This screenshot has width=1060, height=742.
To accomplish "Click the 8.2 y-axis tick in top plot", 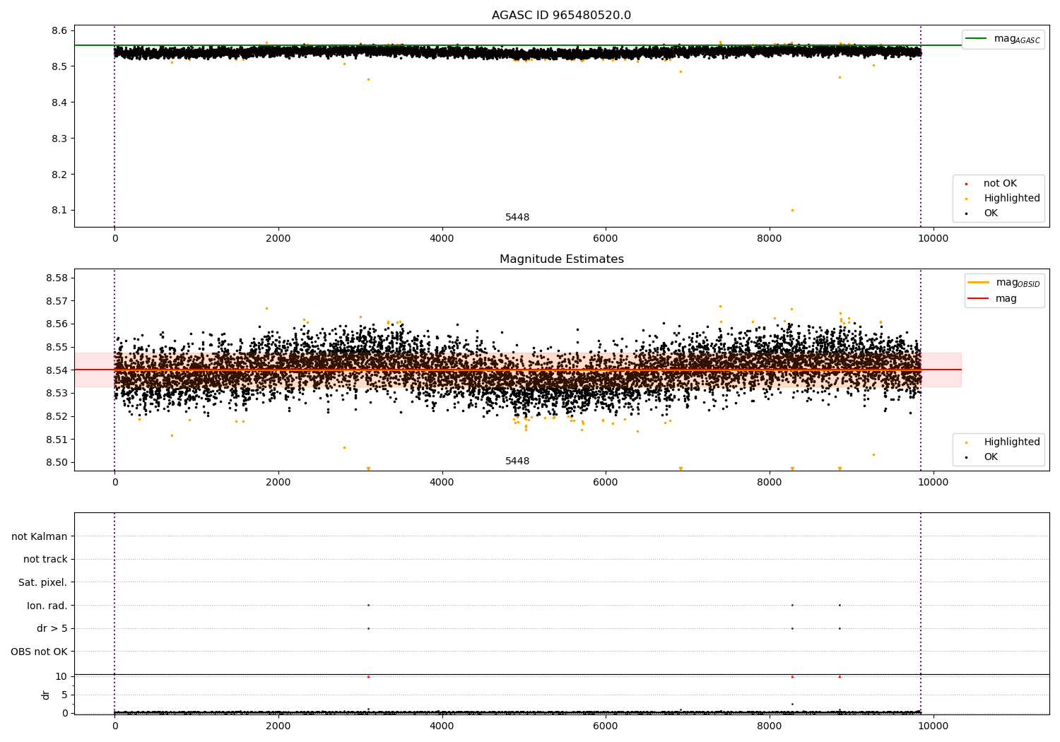I will (x=59, y=175).
